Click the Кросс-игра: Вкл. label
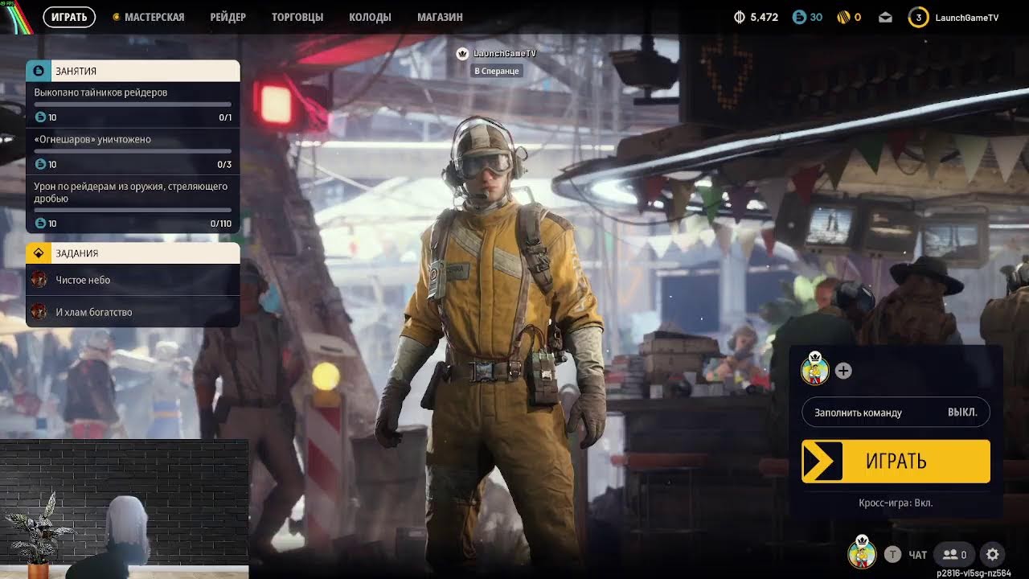The image size is (1029, 579). (x=896, y=503)
